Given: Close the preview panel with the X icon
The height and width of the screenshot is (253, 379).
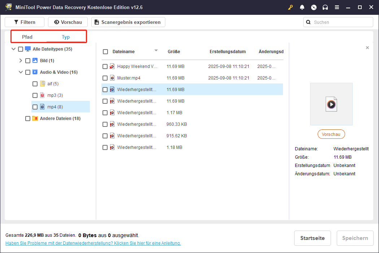Looking at the screenshot, I should (367, 48).
